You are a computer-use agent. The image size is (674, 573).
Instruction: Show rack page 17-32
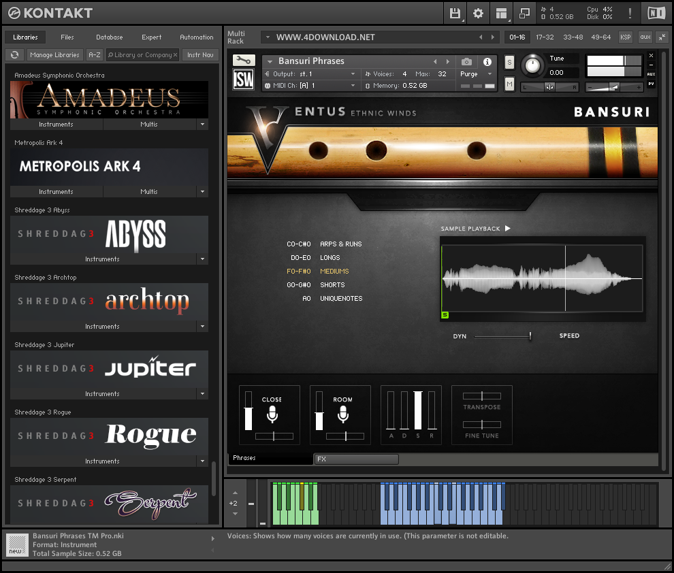[545, 37]
